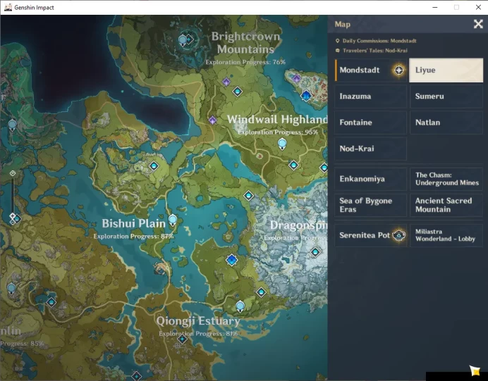Click the zoom-in button atop the zoom slider

pos(13,173)
